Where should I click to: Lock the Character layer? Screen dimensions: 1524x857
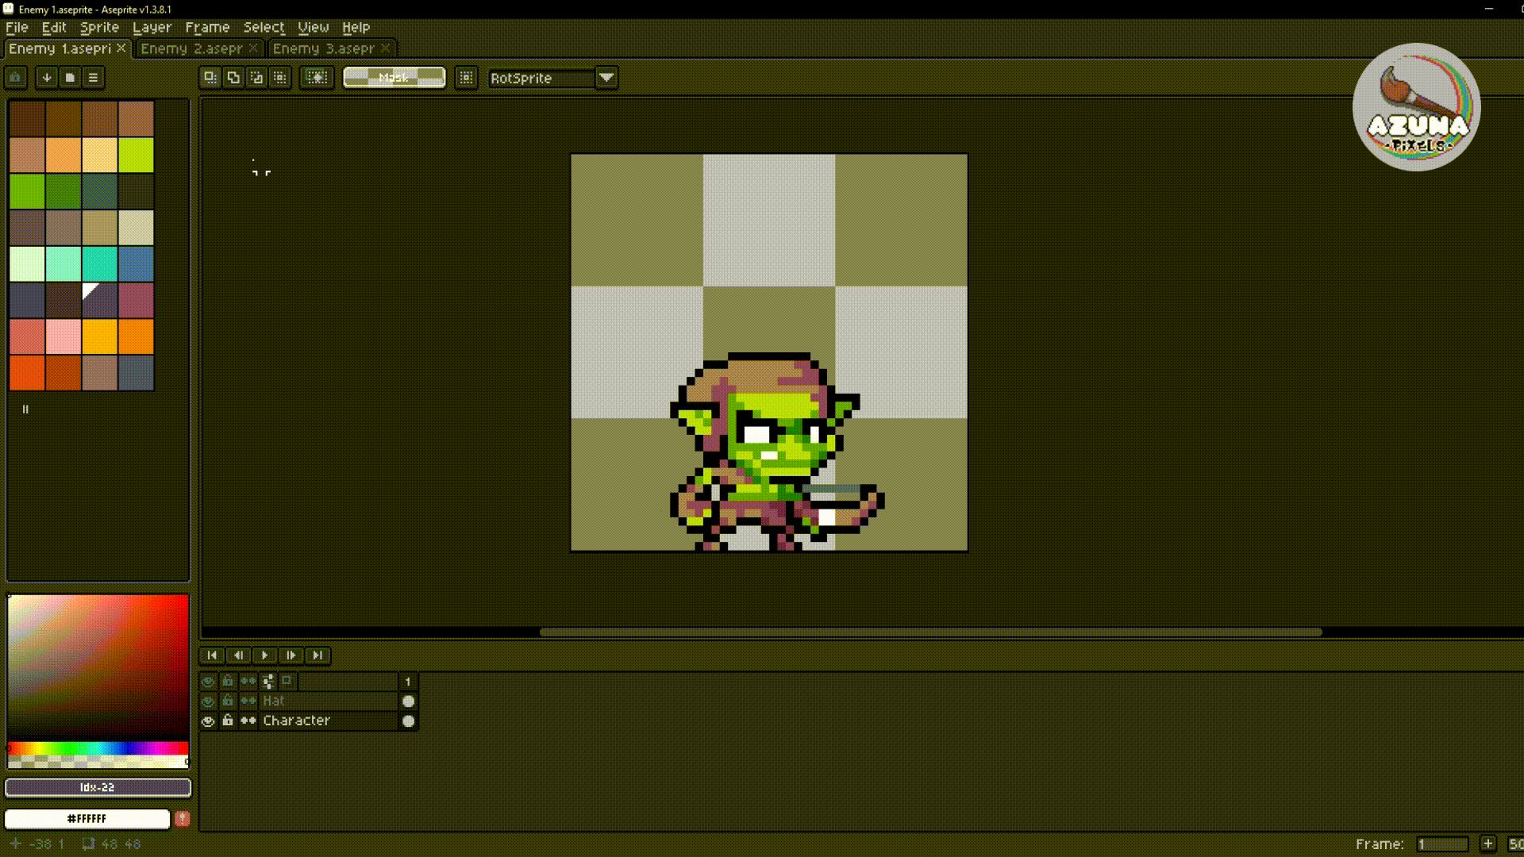[x=228, y=721]
